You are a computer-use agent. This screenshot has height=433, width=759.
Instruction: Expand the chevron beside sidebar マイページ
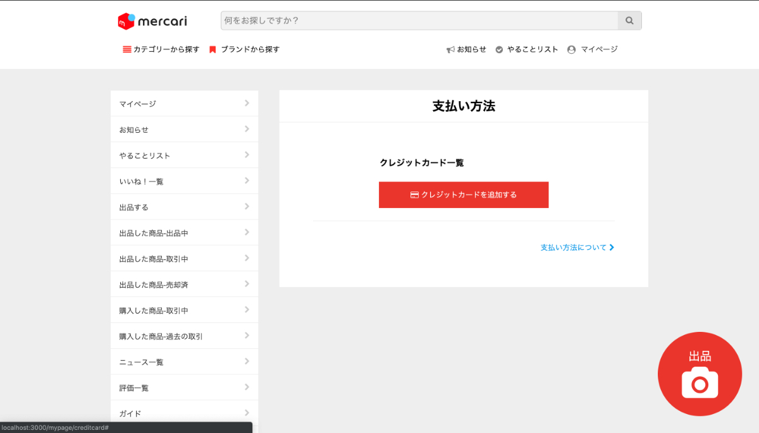(x=247, y=103)
